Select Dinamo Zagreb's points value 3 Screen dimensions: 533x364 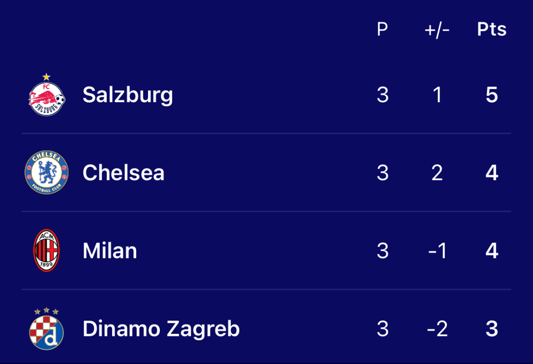(x=492, y=329)
